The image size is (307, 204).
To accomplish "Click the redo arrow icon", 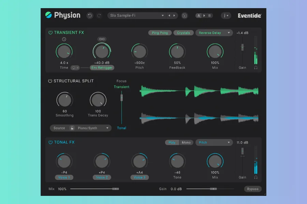I will [99, 15].
